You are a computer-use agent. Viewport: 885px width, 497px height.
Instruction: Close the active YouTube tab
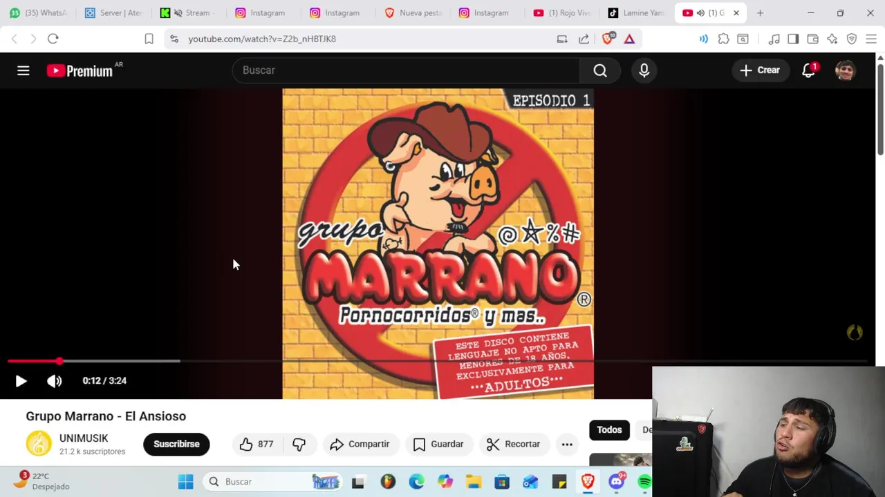[x=736, y=12]
